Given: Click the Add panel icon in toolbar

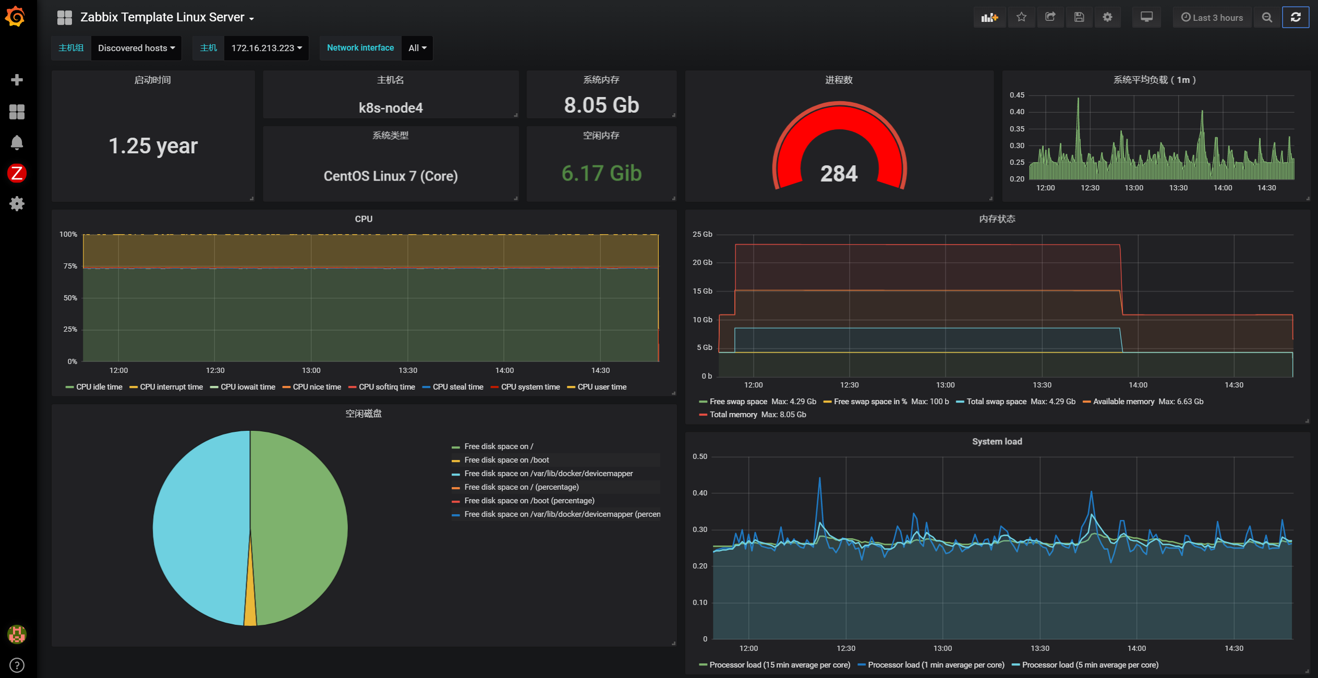Looking at the screenshot, I should click(989, 17).
